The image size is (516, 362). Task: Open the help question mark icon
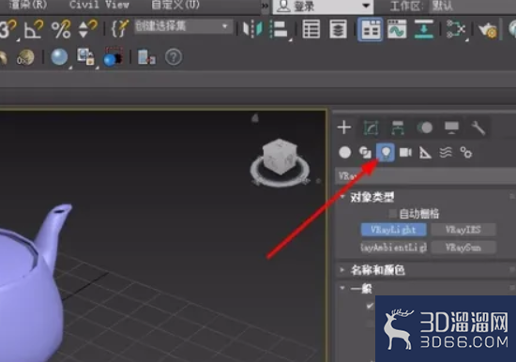[174, 57]
